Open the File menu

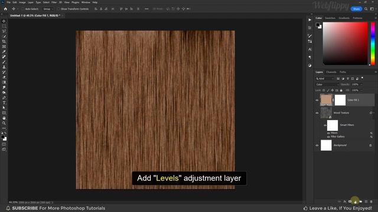click(8, 2)
